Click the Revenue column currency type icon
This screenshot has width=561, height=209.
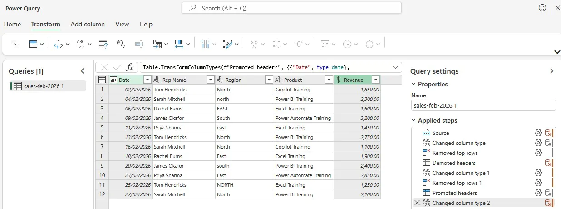(x=339, y=80)
